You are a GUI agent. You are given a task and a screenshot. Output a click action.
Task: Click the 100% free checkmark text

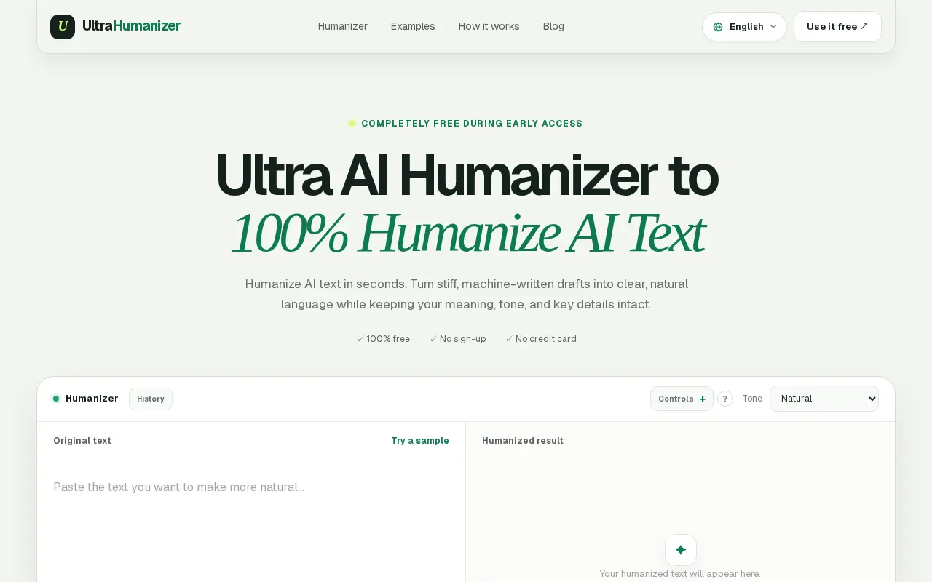(384, 339)
